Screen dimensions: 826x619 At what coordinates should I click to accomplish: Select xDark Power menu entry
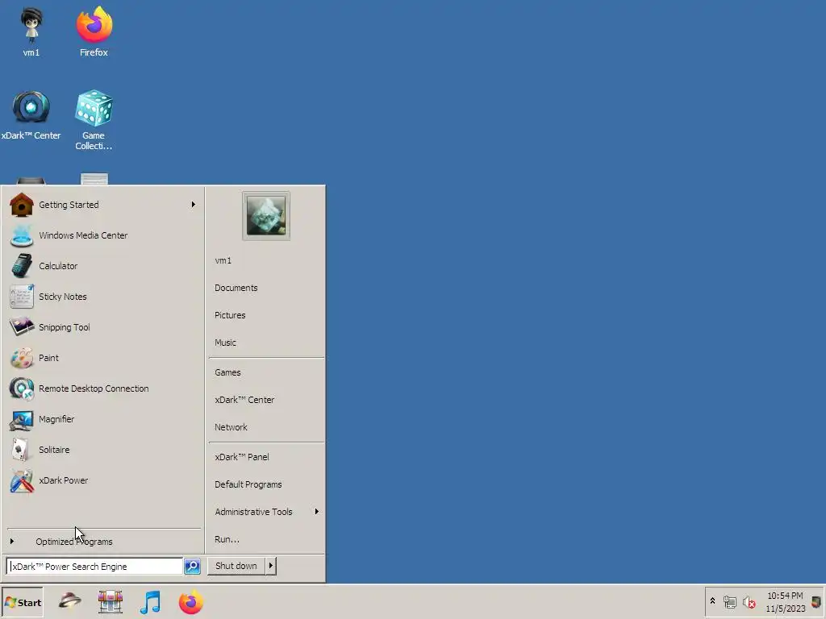click(102, 480)
